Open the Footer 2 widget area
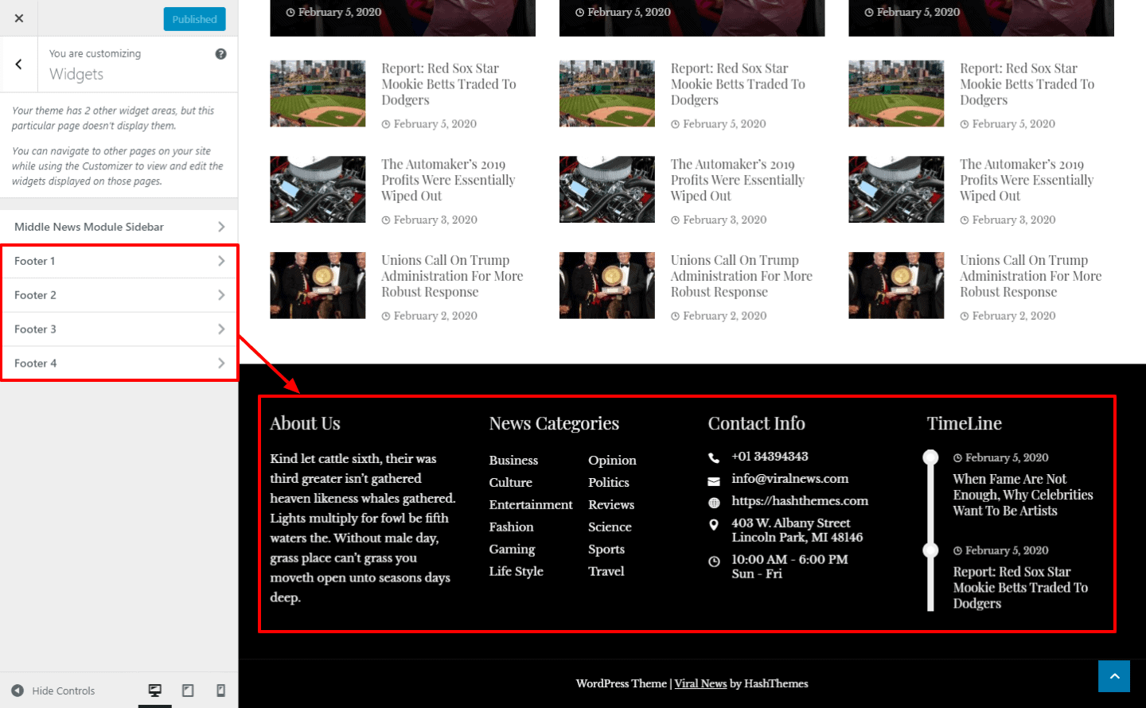The image size is (1146, 708). [x=119, y=295]
